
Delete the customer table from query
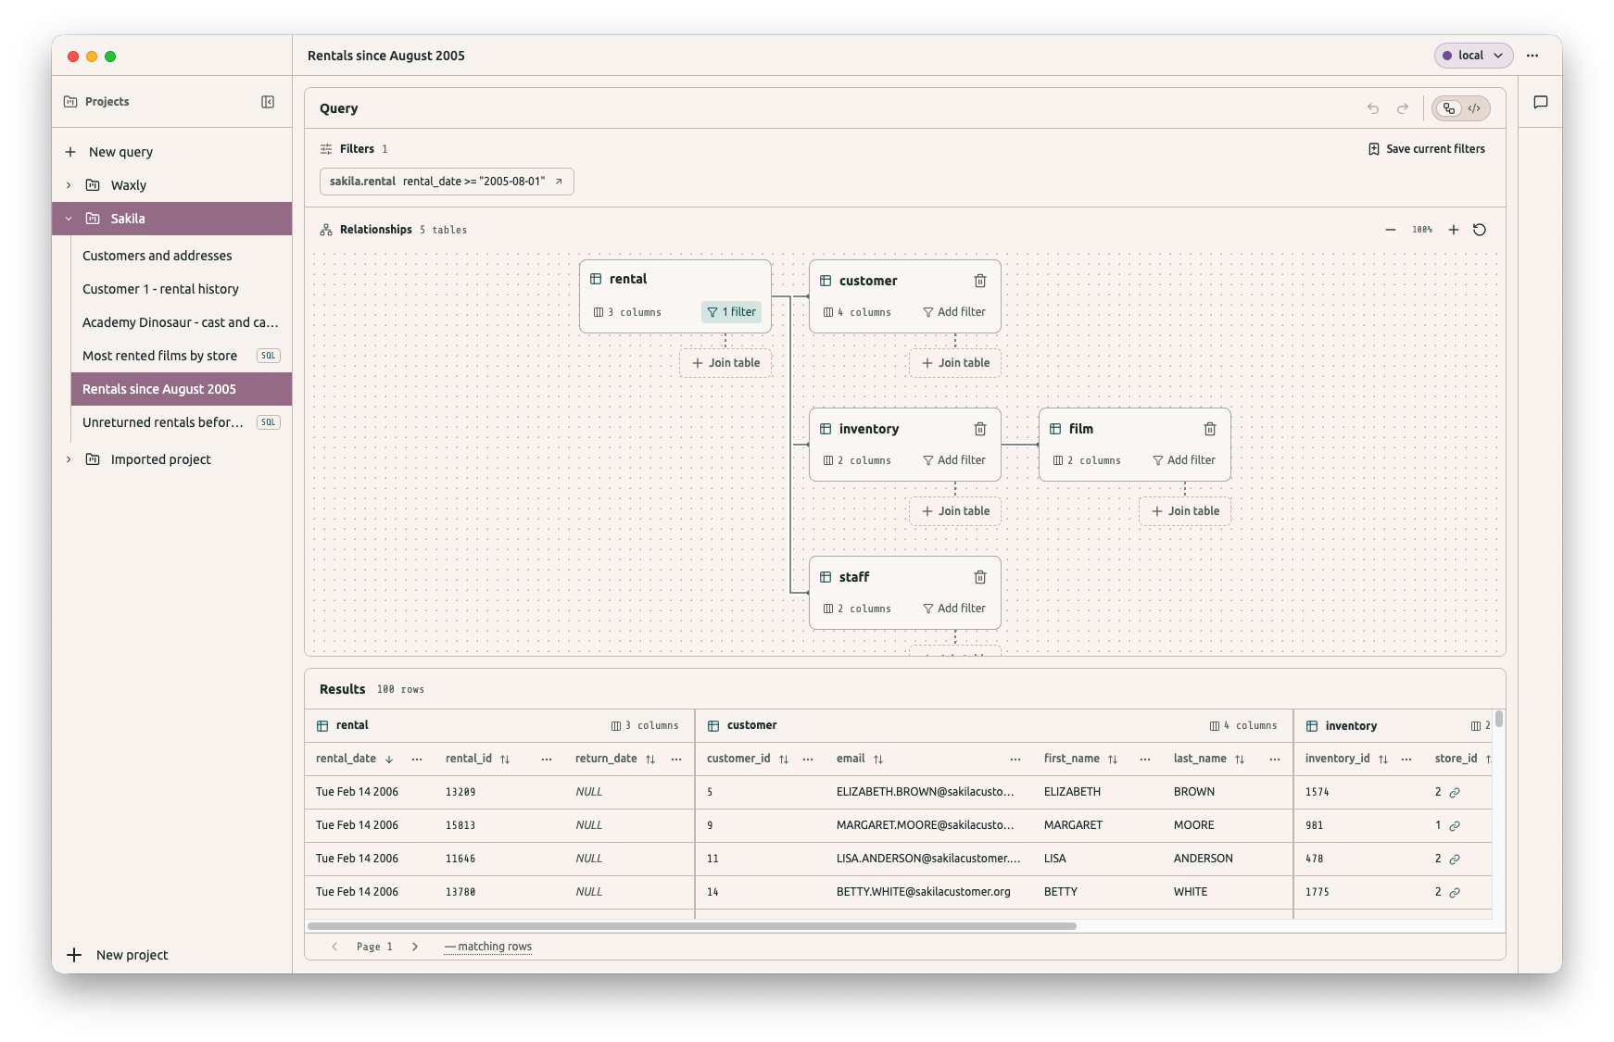[980, 281]
